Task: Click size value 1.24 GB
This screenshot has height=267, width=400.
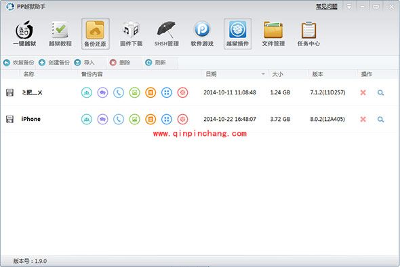Action: (280, 92)
